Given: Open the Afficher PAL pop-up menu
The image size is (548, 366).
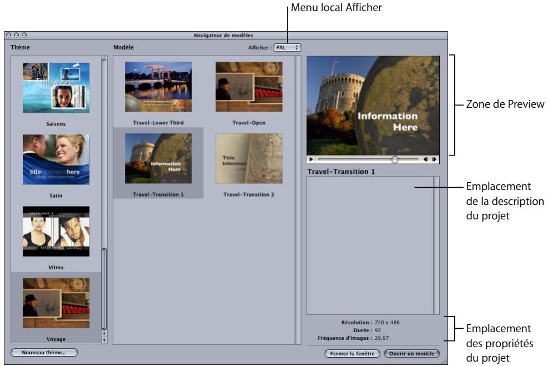Looking at the screenshot, I should pyautogui.click(x=287, y=48).
